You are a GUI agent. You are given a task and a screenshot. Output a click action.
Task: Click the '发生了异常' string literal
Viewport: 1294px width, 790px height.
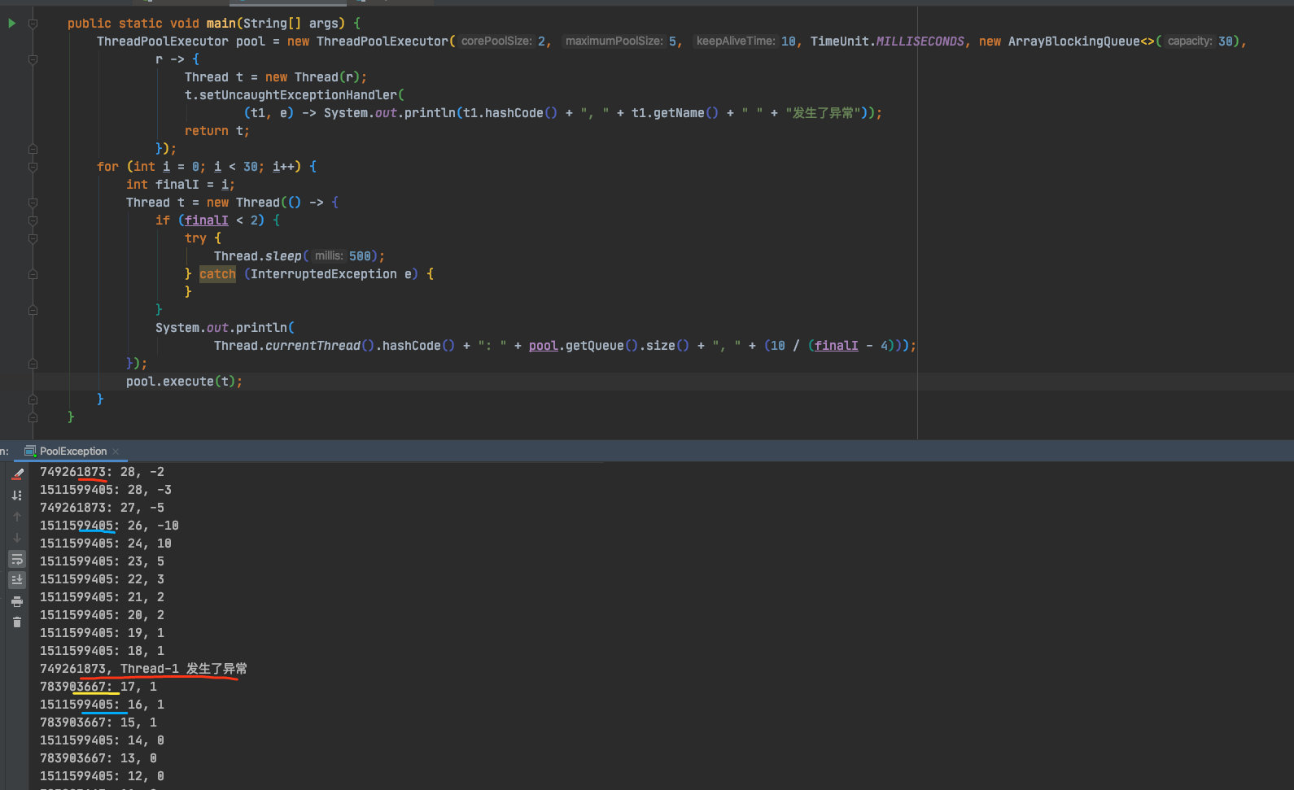(824, 113)
